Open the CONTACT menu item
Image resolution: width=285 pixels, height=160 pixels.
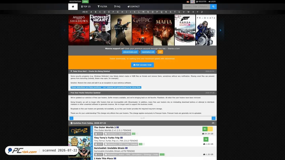[133, 7]
